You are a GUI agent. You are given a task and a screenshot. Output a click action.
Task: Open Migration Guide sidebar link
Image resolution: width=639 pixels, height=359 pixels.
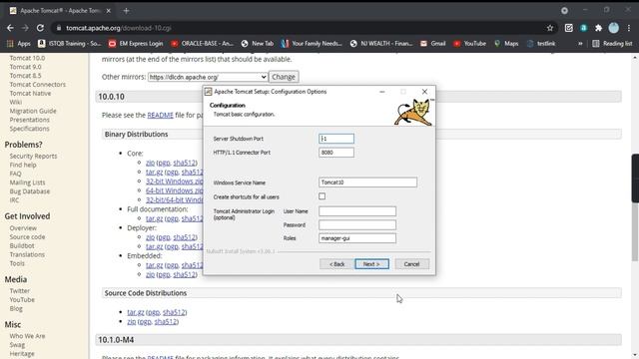pyautogui.click(x=33, y=111)
